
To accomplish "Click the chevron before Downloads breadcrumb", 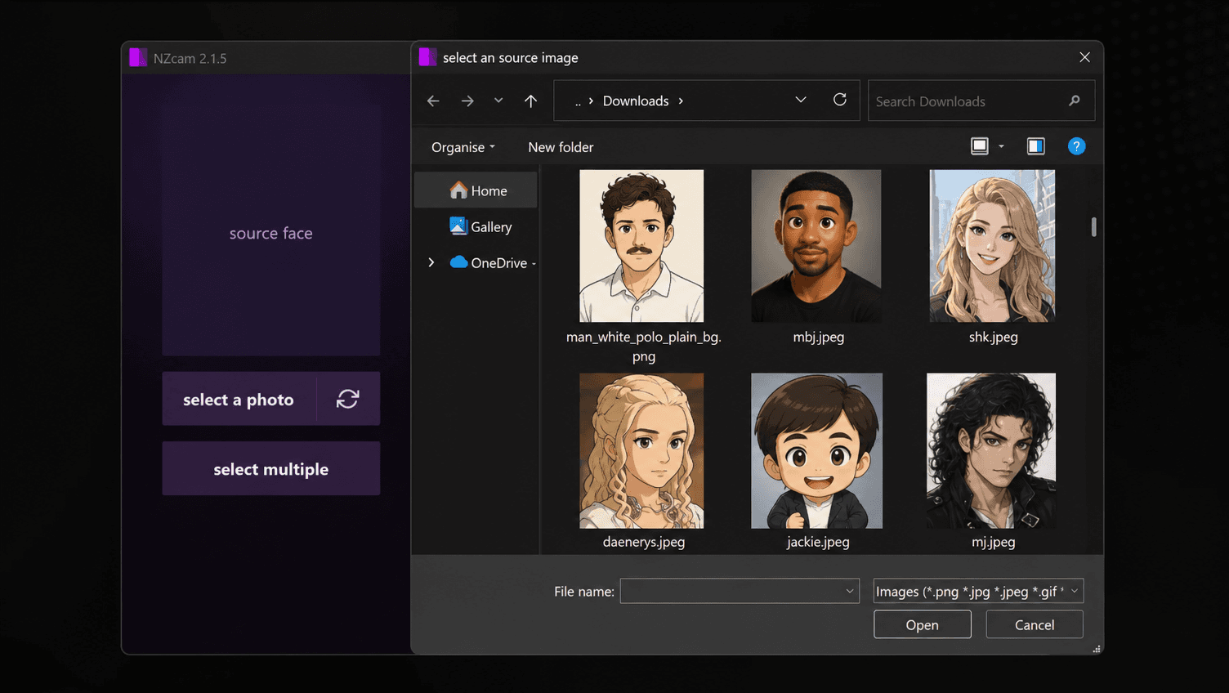I will pyautogui.click(x=591, y=101).
